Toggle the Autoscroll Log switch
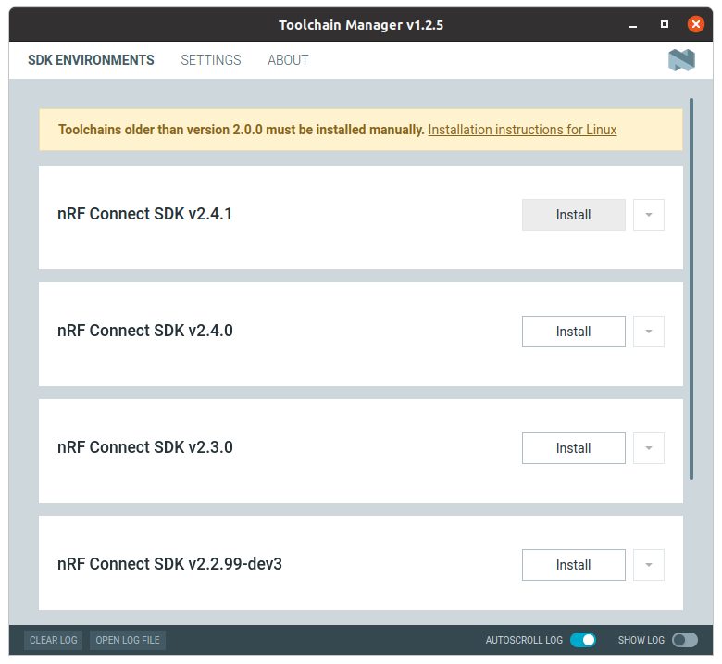 583,640
